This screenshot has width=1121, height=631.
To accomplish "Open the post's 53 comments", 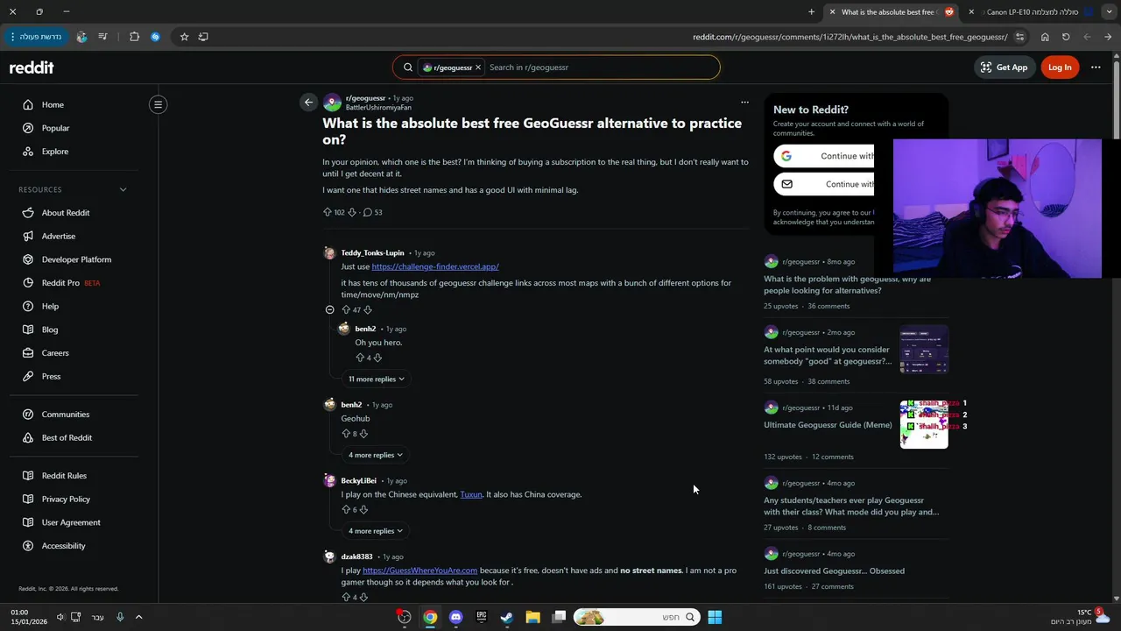I will [373, 212].
